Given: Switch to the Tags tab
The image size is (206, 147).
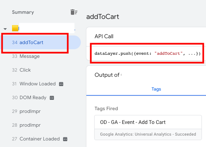Looking at the screenshot, I should 156,89.
